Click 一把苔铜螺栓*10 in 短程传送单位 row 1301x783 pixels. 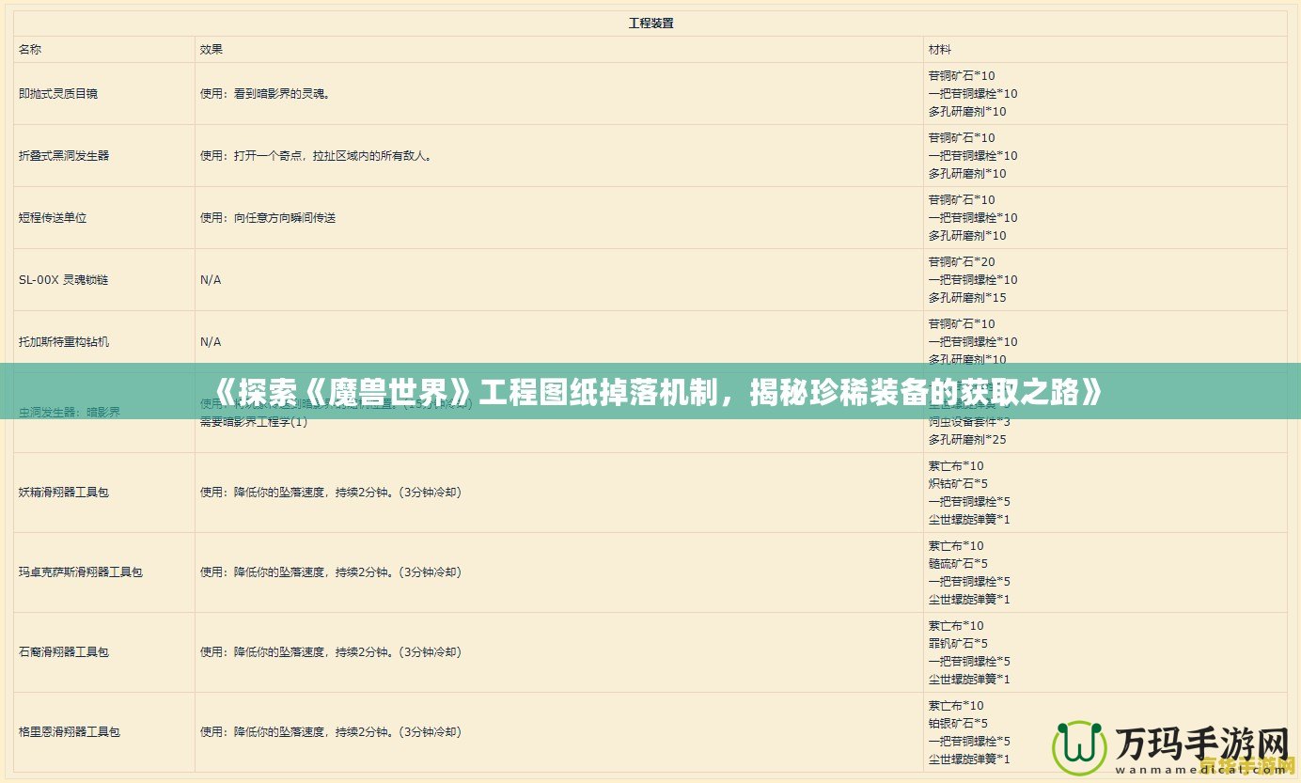pyautogui.click(x=973, y=218)
